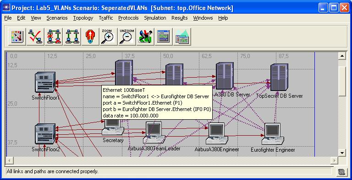Open the Edit menu

[x=21, y=18]
